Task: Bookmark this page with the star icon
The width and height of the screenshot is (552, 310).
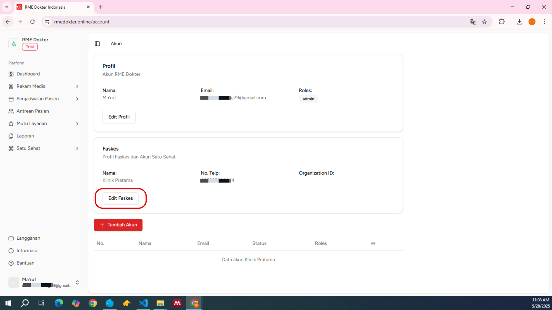Action: (x=484, y=22)
